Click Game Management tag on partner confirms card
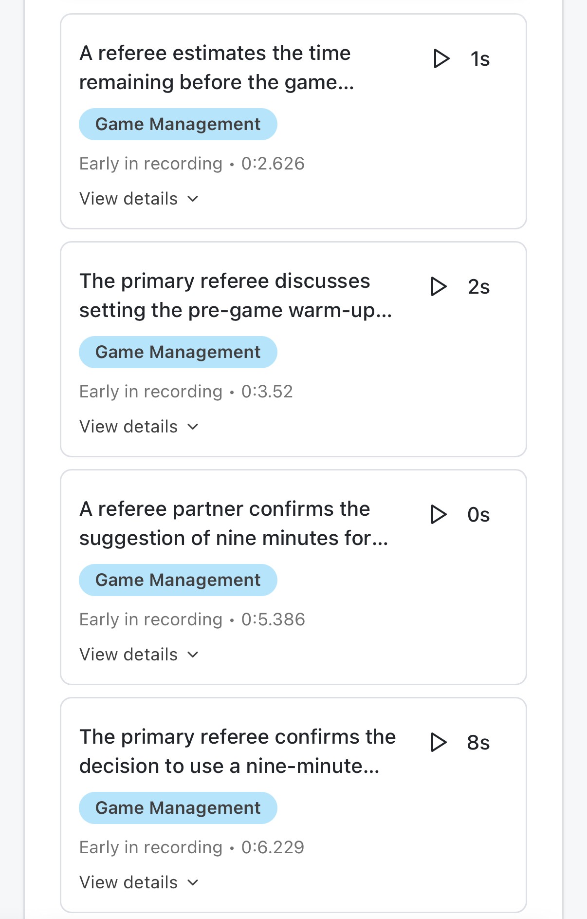The height and width of the screenshot is (919, 587). (x=178, y=580)
